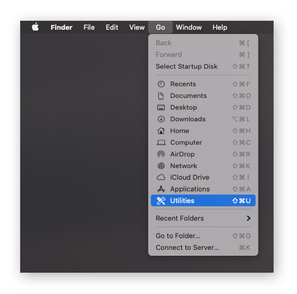The height and width of the screenshot is (294, 297).
Task: Click the Utilities tools icon
Action: (x=161, y=201)
